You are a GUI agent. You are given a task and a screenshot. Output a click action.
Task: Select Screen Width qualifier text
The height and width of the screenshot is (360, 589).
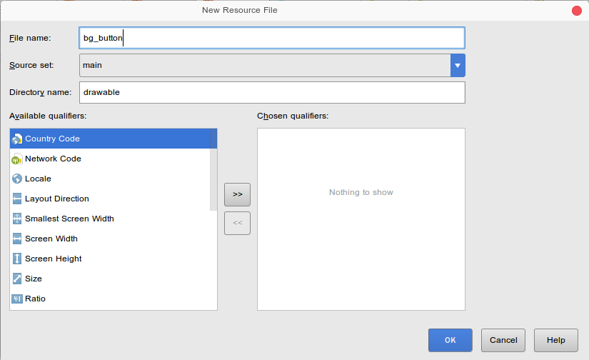tap(51, 239)
